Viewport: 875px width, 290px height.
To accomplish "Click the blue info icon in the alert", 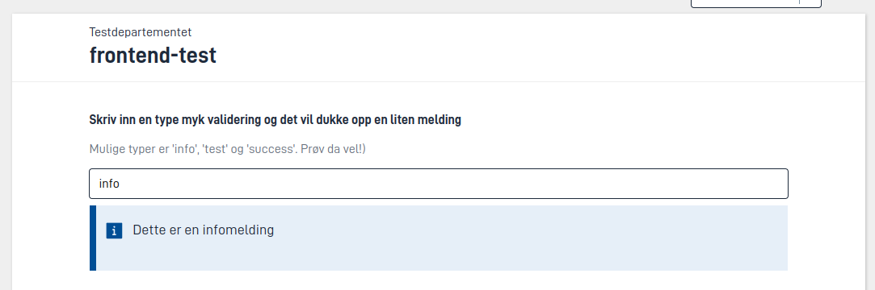I will tap(114, 230).
